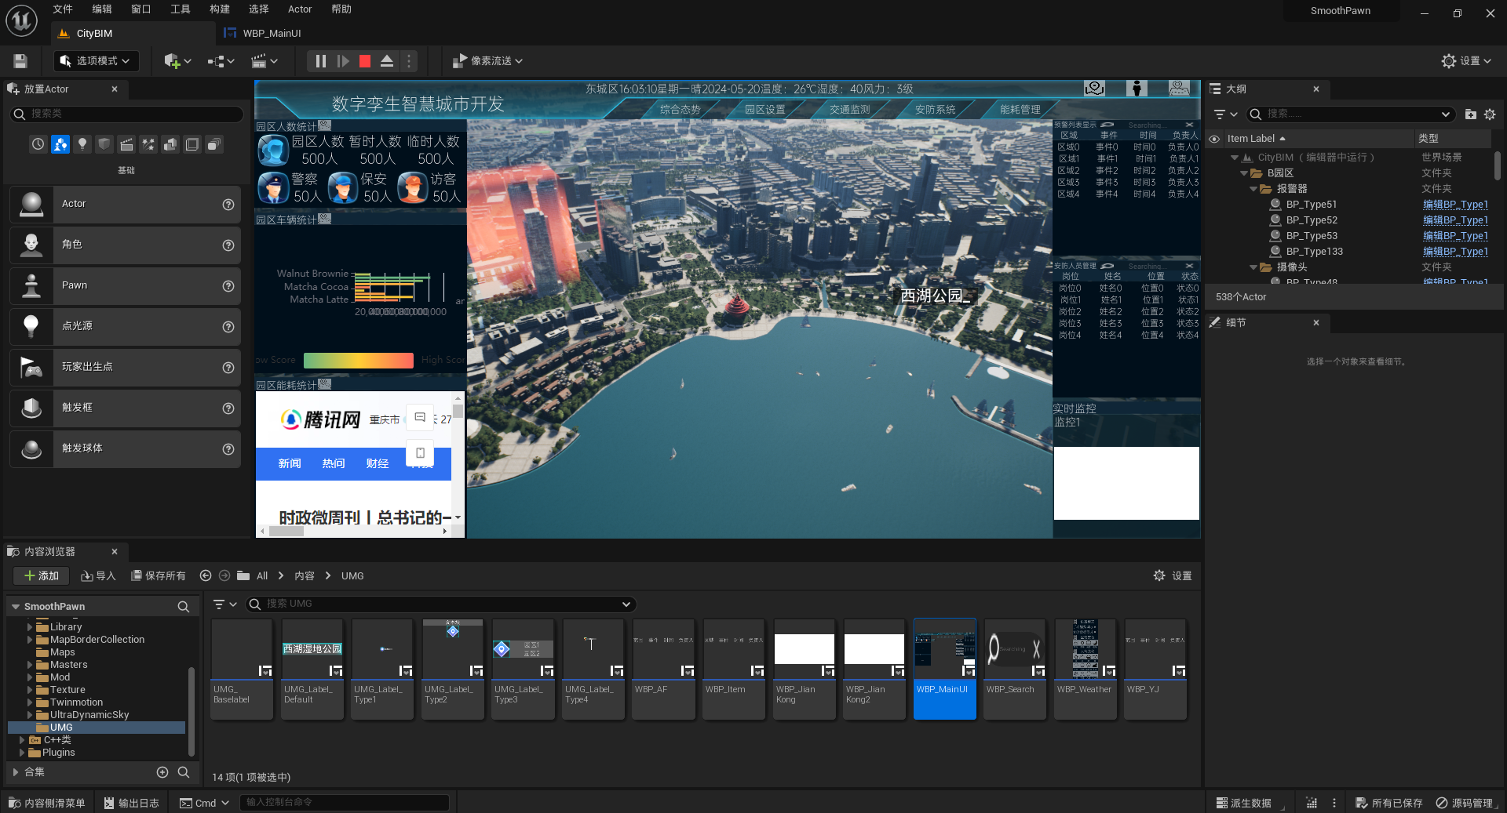This screenshot has width=1507, height=813.
Task: Open the 构建 menu
Action: (x=220, y=9)
